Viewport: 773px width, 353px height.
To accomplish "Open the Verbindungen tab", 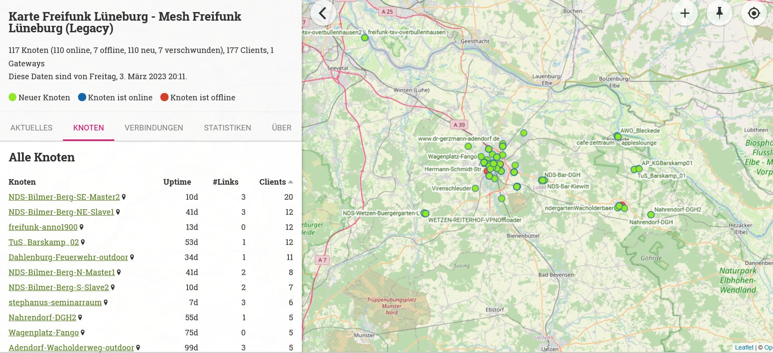I will pyautogui.click(x=154, y=128).
